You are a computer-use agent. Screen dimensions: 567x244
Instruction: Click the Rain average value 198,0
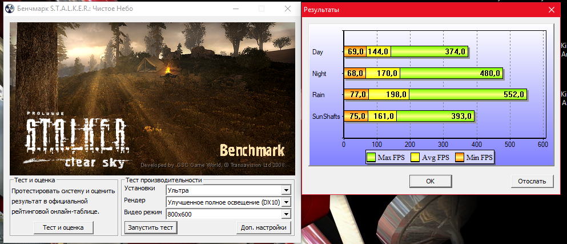click(x=396, y=95)
